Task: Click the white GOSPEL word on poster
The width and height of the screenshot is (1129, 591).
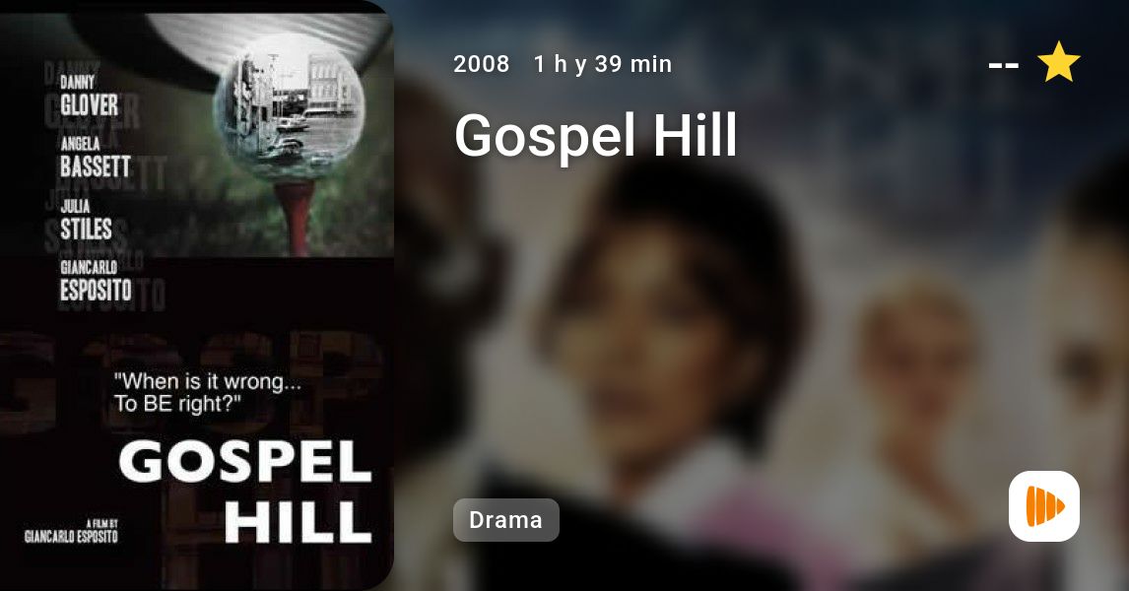Action: click(244, 461)
